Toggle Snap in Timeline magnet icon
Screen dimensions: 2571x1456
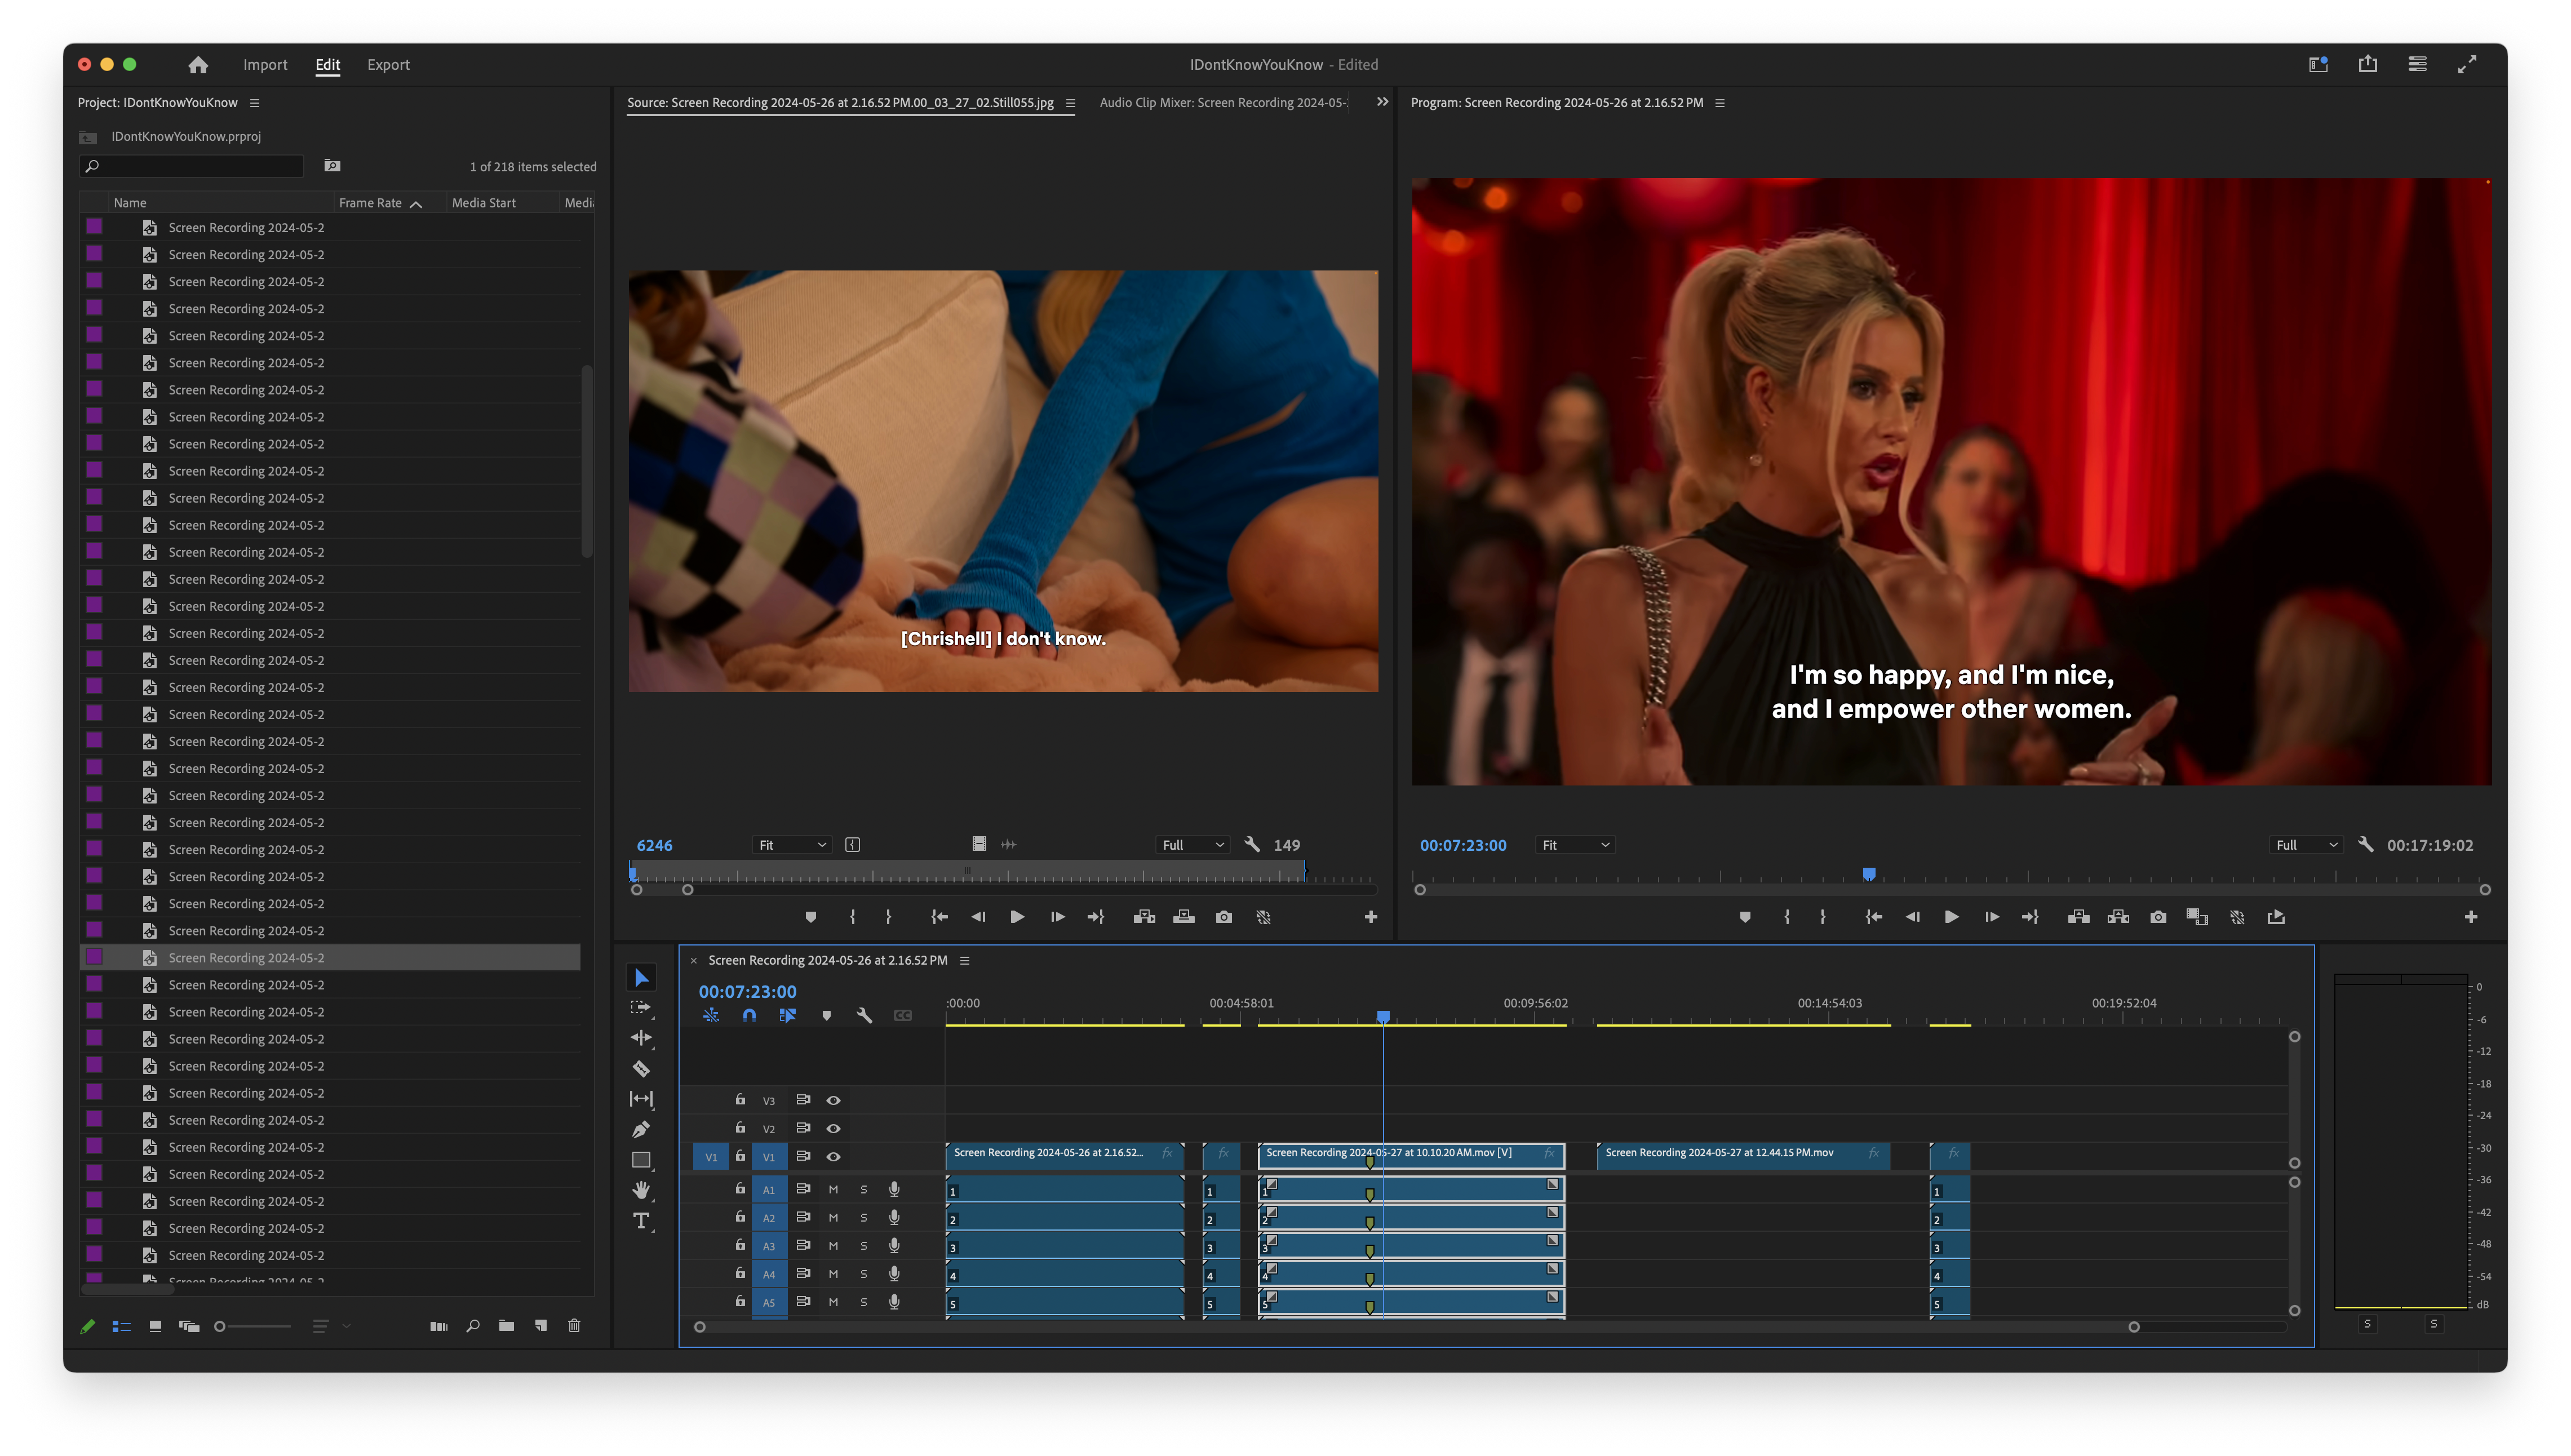749,1016
